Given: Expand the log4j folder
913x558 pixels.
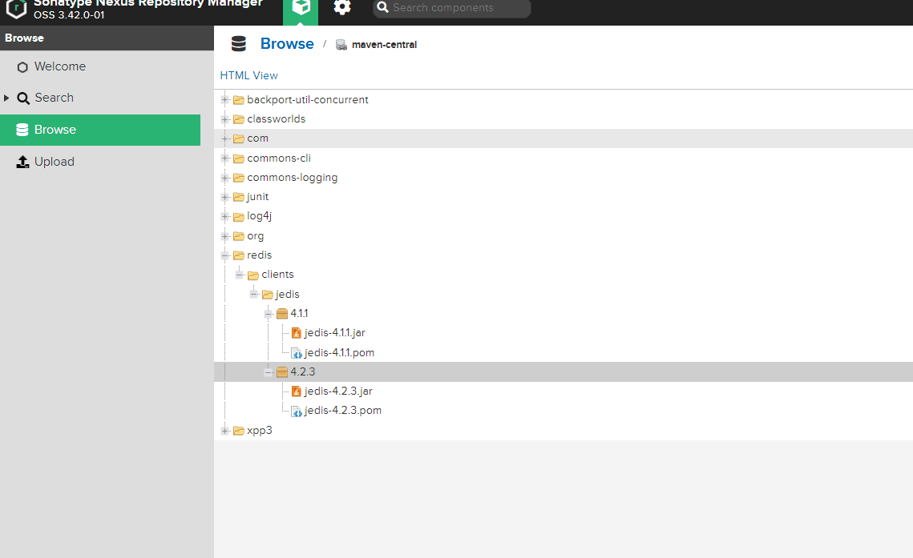Looking at the screenshot, I should pyautogui.click(x=224, y=216).
